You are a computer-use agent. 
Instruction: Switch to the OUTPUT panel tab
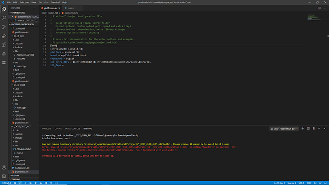(58, 129)
